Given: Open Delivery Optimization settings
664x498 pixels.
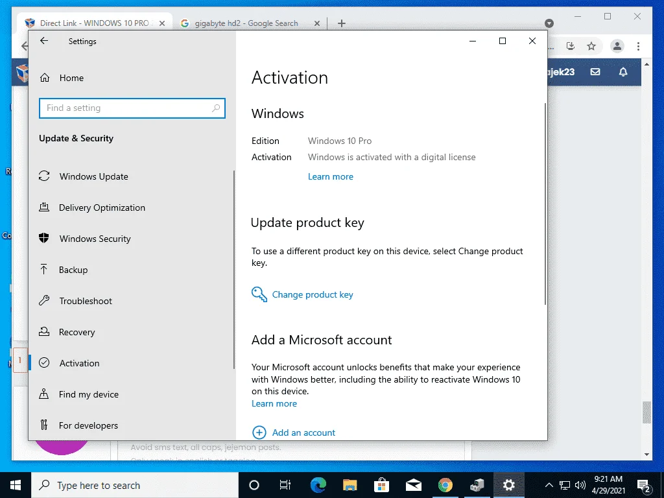Looking at the screenshot, I should [92, 207].
